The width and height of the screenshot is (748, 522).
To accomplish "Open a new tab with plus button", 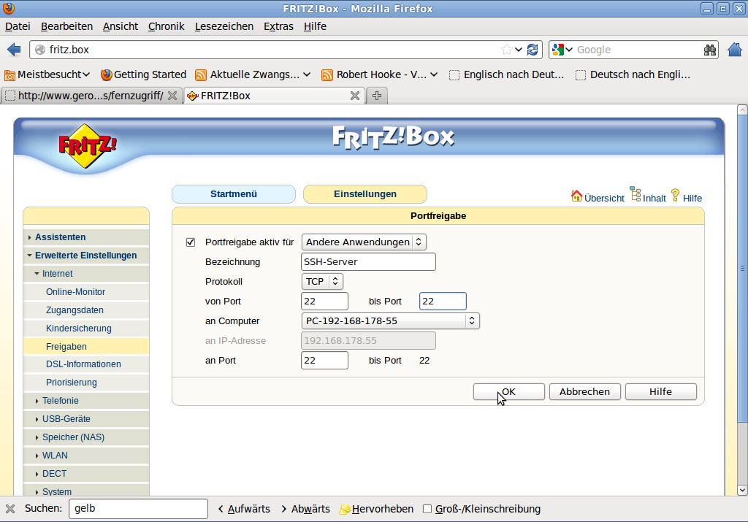I will coord(377,96).
